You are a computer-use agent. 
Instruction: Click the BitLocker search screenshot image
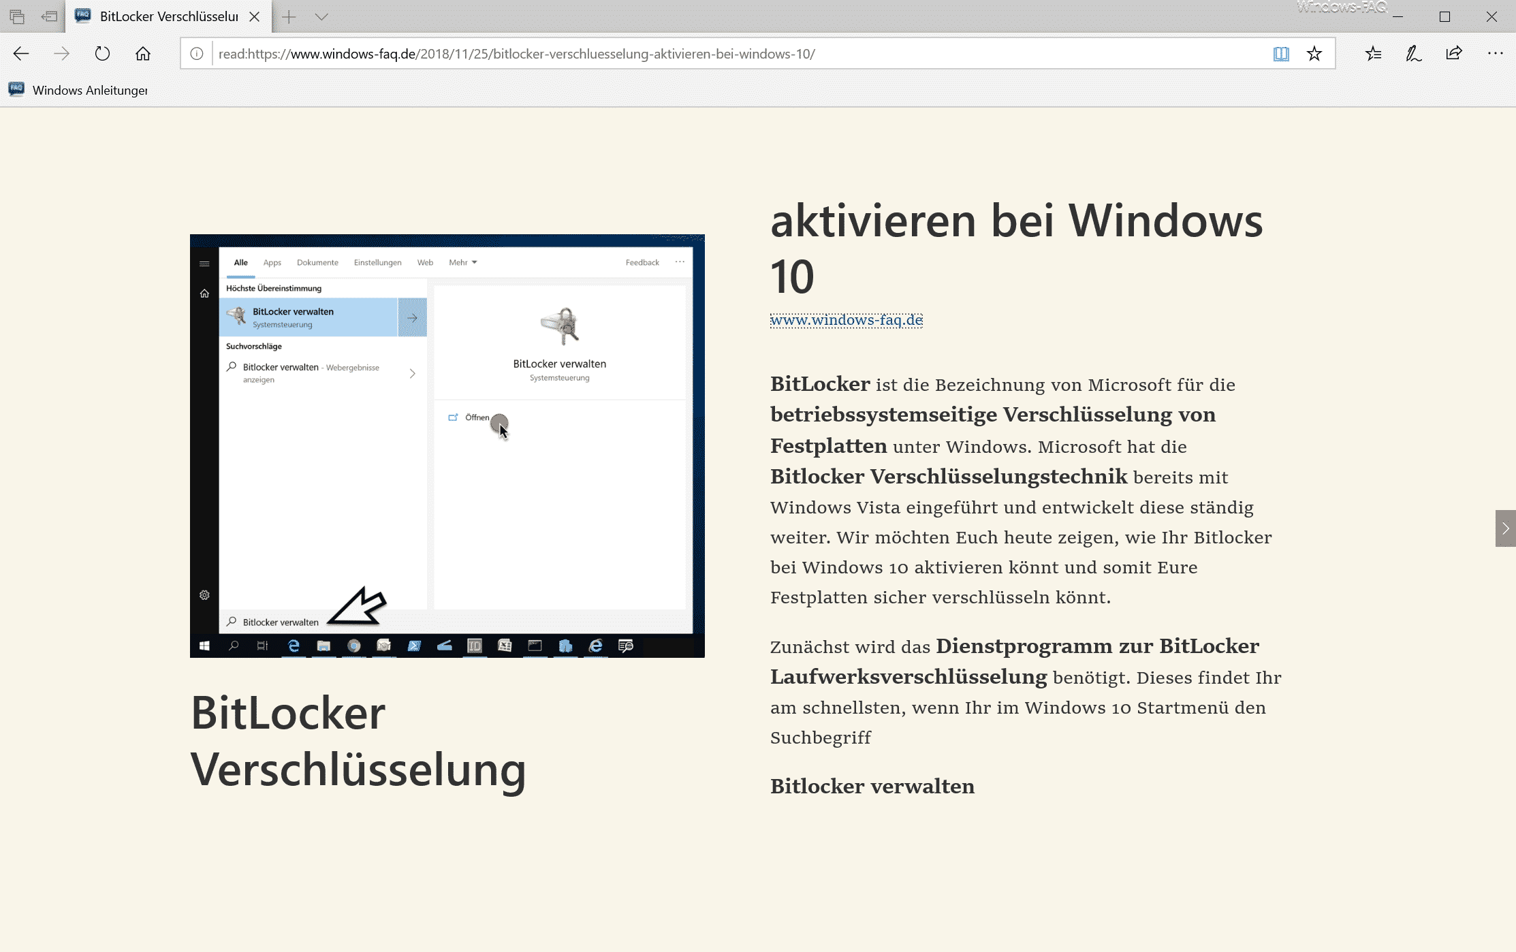pos(447,446)
